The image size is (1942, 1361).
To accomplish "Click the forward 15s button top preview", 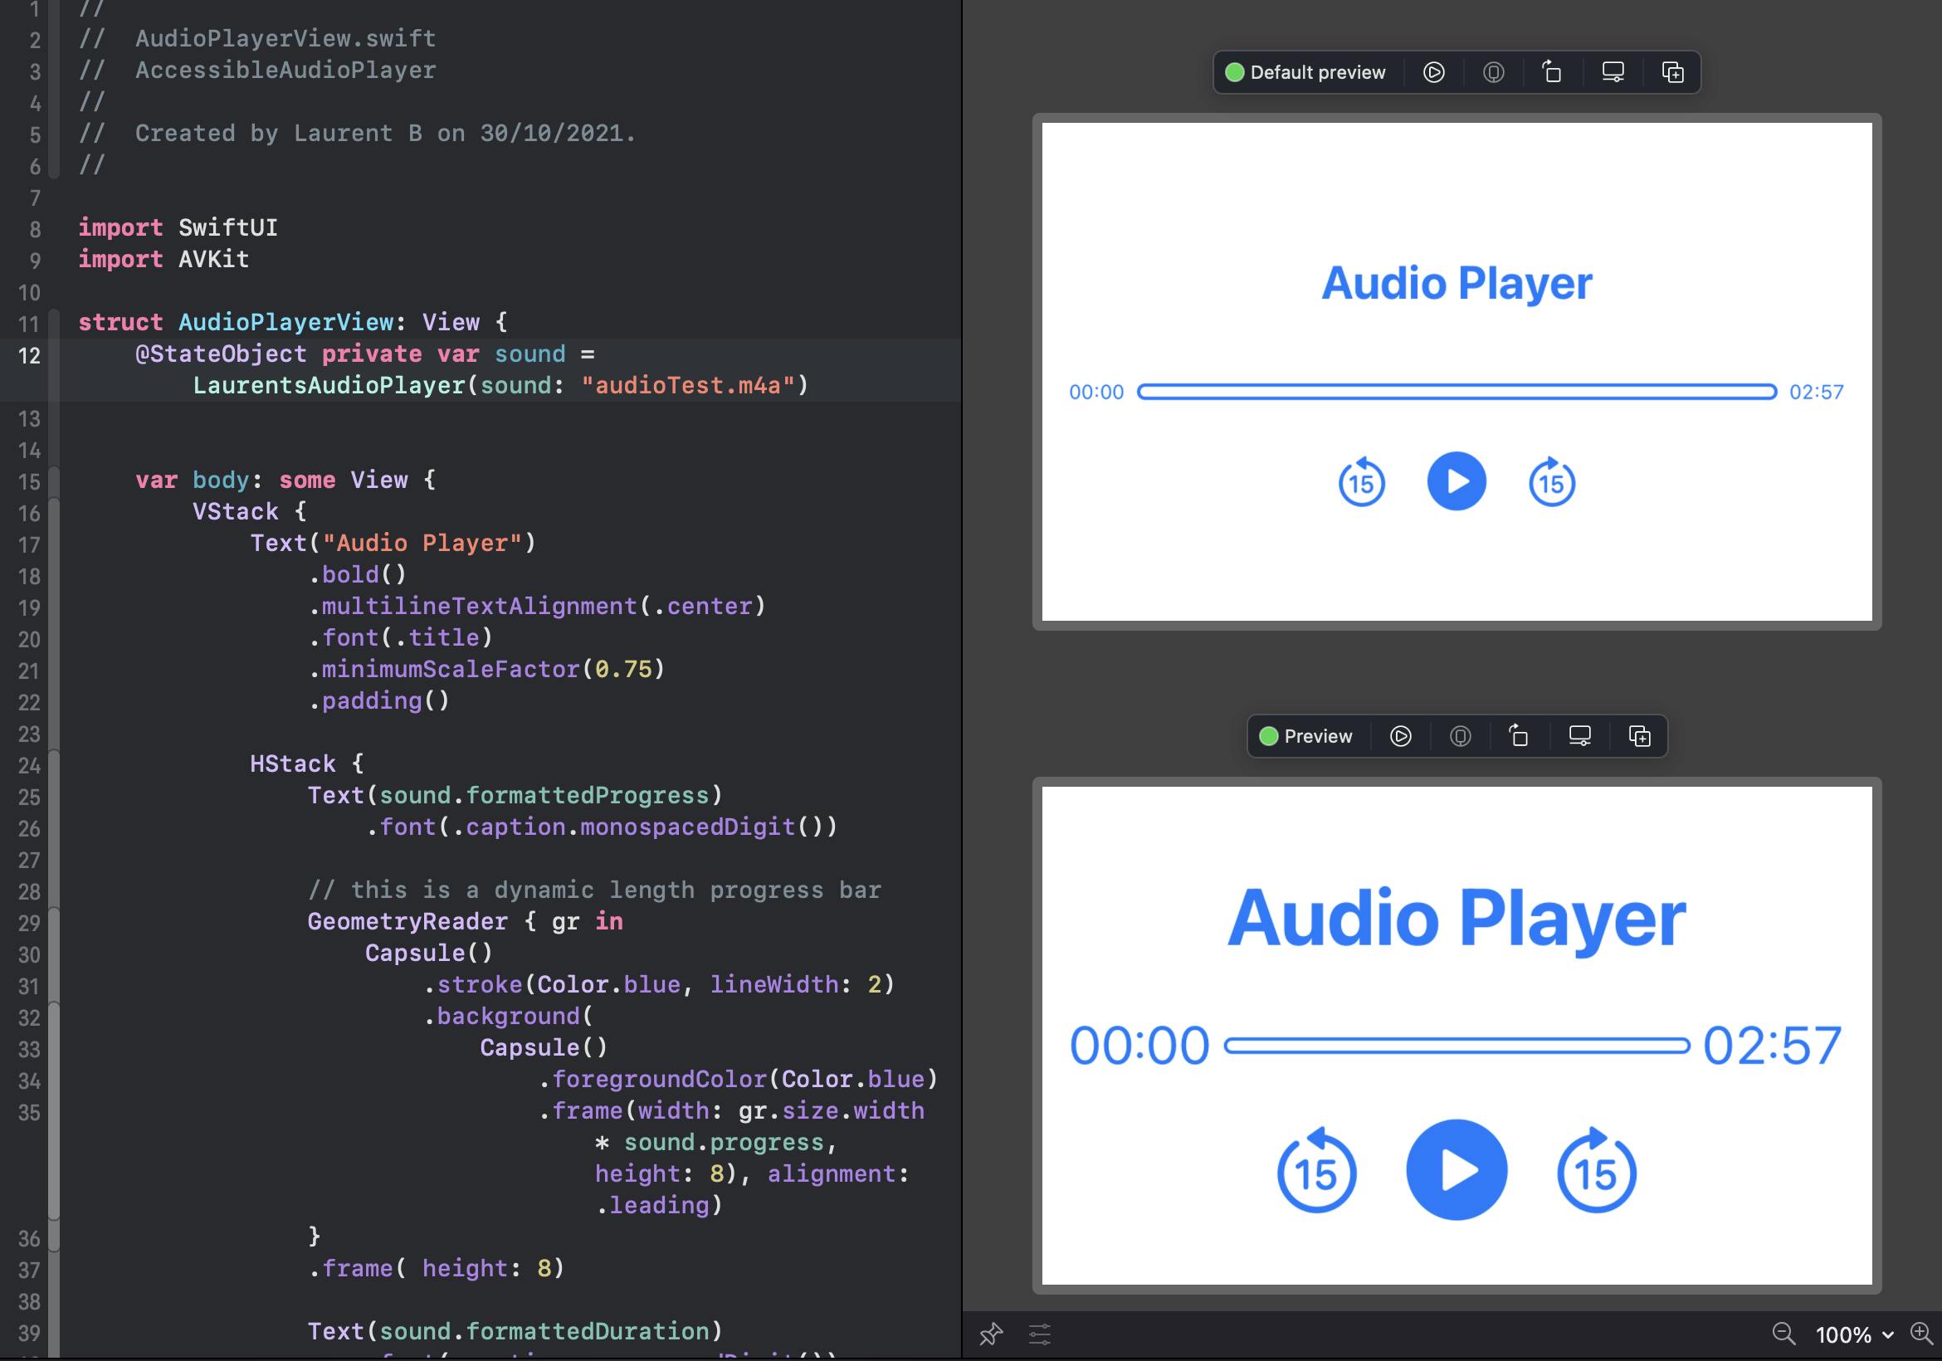I will click(x=1551, y=481).
